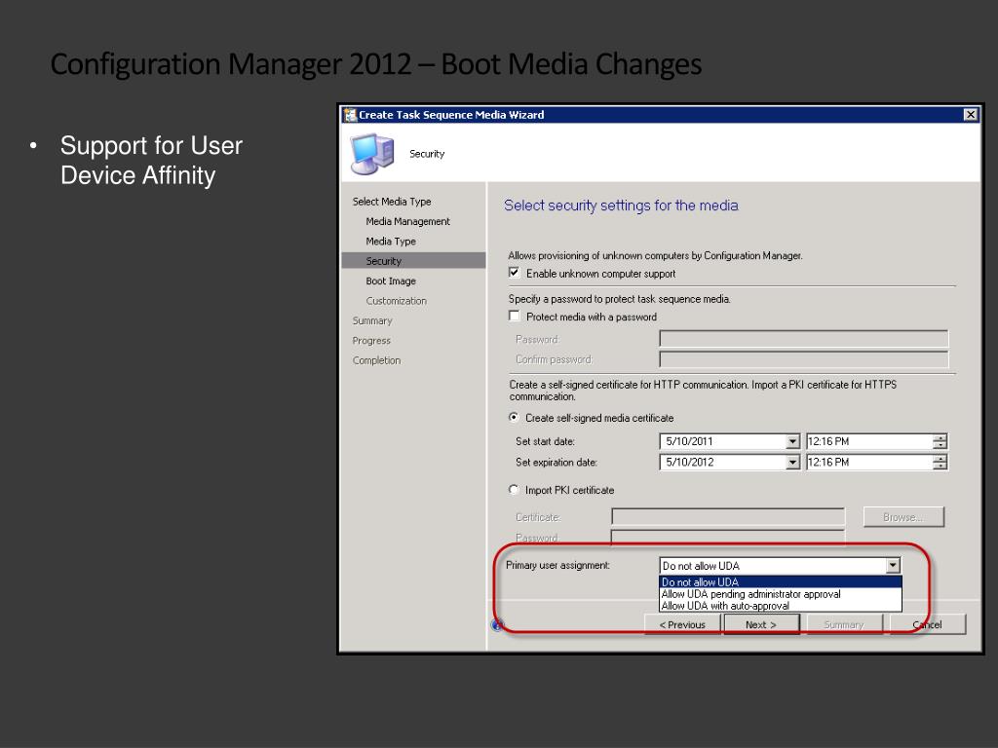This screenshot has height=748, width=998.
Task: Go to Media Management step
Action: click(408, 221)
